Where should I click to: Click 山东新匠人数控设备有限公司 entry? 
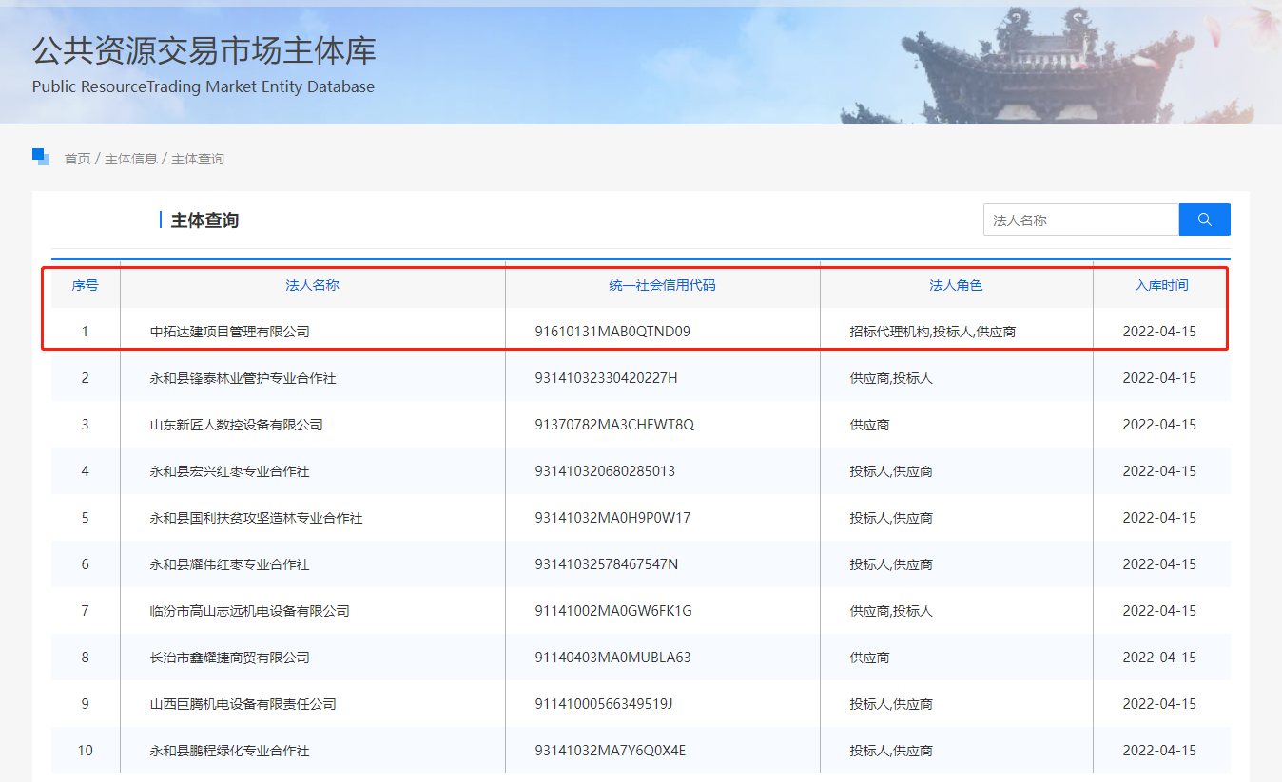coord(227,424)
